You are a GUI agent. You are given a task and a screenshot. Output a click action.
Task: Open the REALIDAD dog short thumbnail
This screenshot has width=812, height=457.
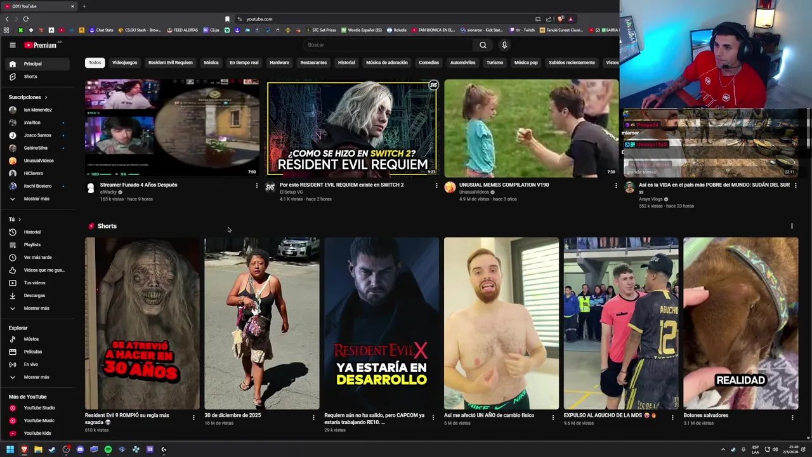point(741,324)
